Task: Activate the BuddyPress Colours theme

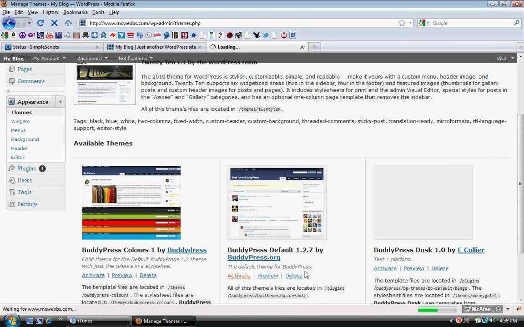Action: (x=93, y=275)
